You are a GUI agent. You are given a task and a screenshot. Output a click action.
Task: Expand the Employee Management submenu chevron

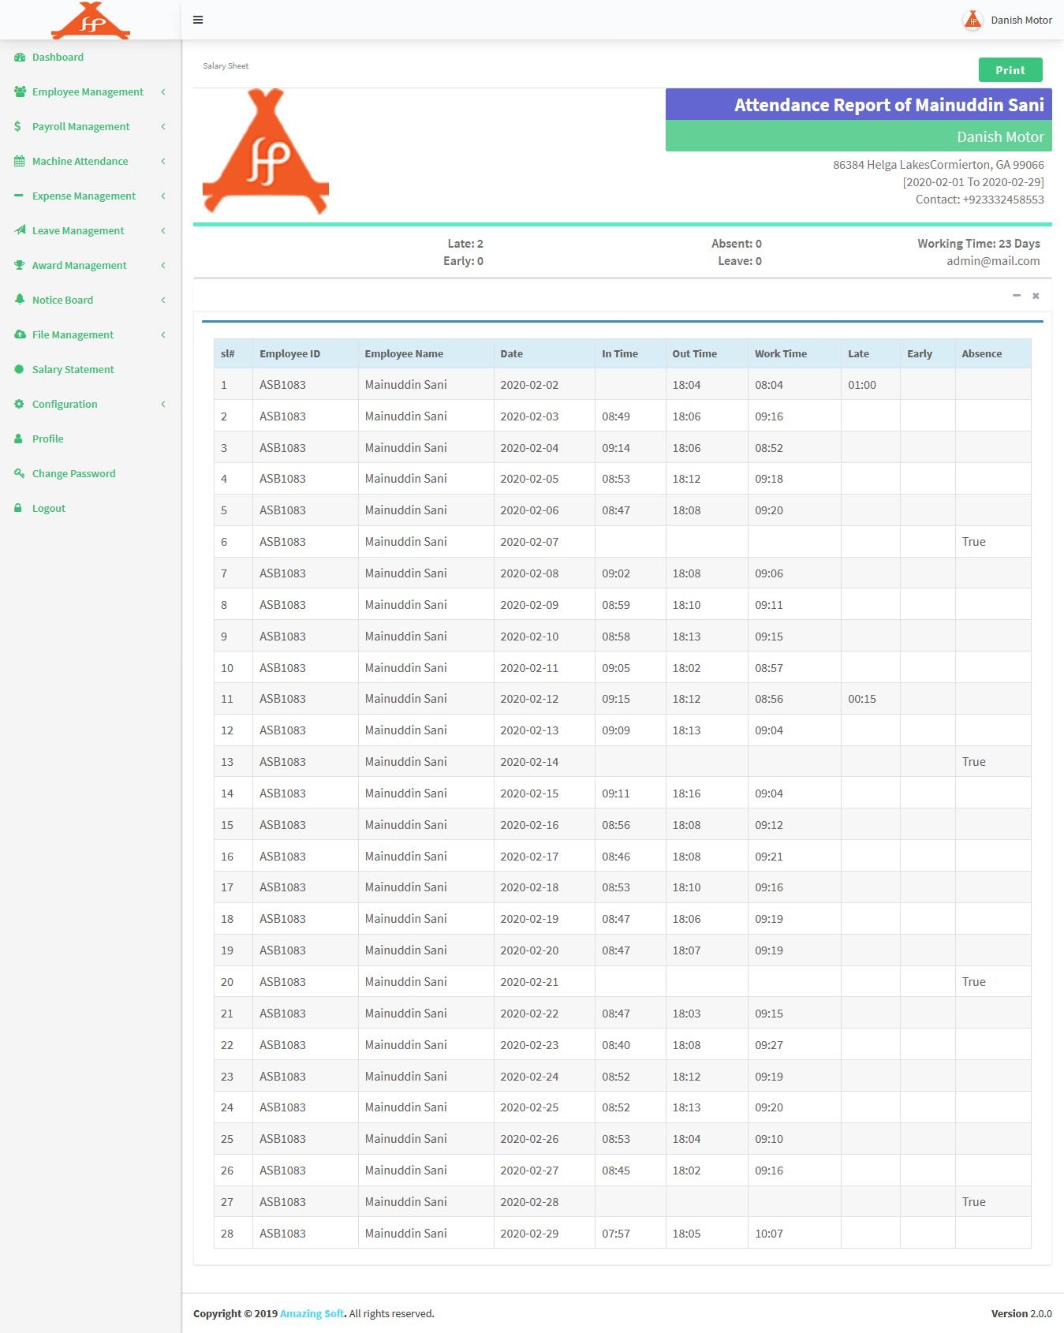click(163, 92)
